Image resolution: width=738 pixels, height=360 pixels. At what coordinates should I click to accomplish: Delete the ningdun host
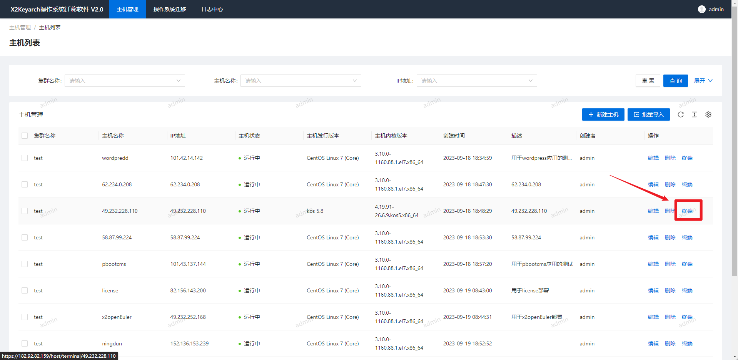click(670, 343)
